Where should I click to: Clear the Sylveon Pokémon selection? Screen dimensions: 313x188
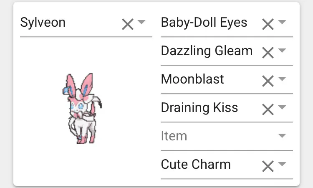pyautogui.click(x=127, y=25)
